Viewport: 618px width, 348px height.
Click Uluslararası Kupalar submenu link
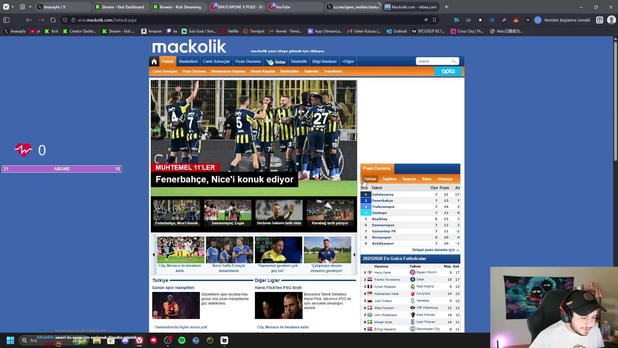pyautogui.click(x=228, y=71)
